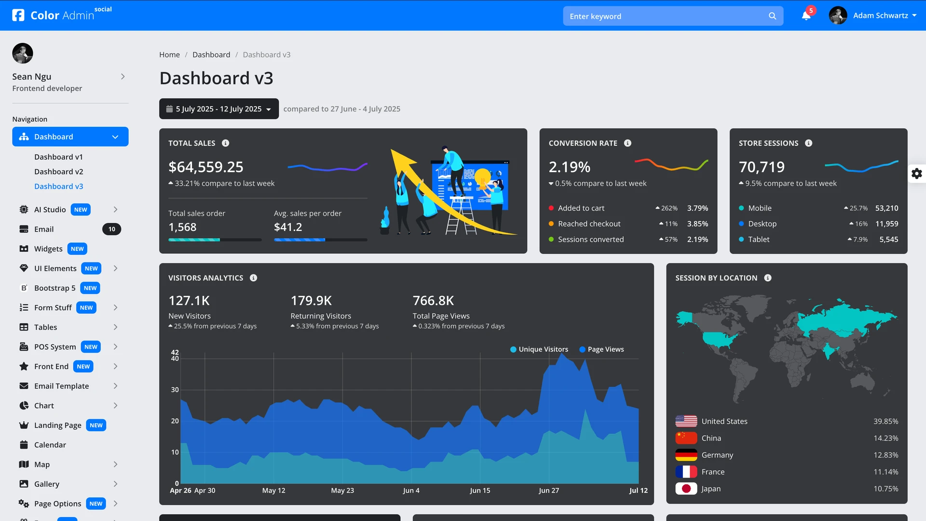Click the Visitors Analytics info icon
Image resolution: width=926 pixels, height=521 pixels.
(x=253, y=278)
